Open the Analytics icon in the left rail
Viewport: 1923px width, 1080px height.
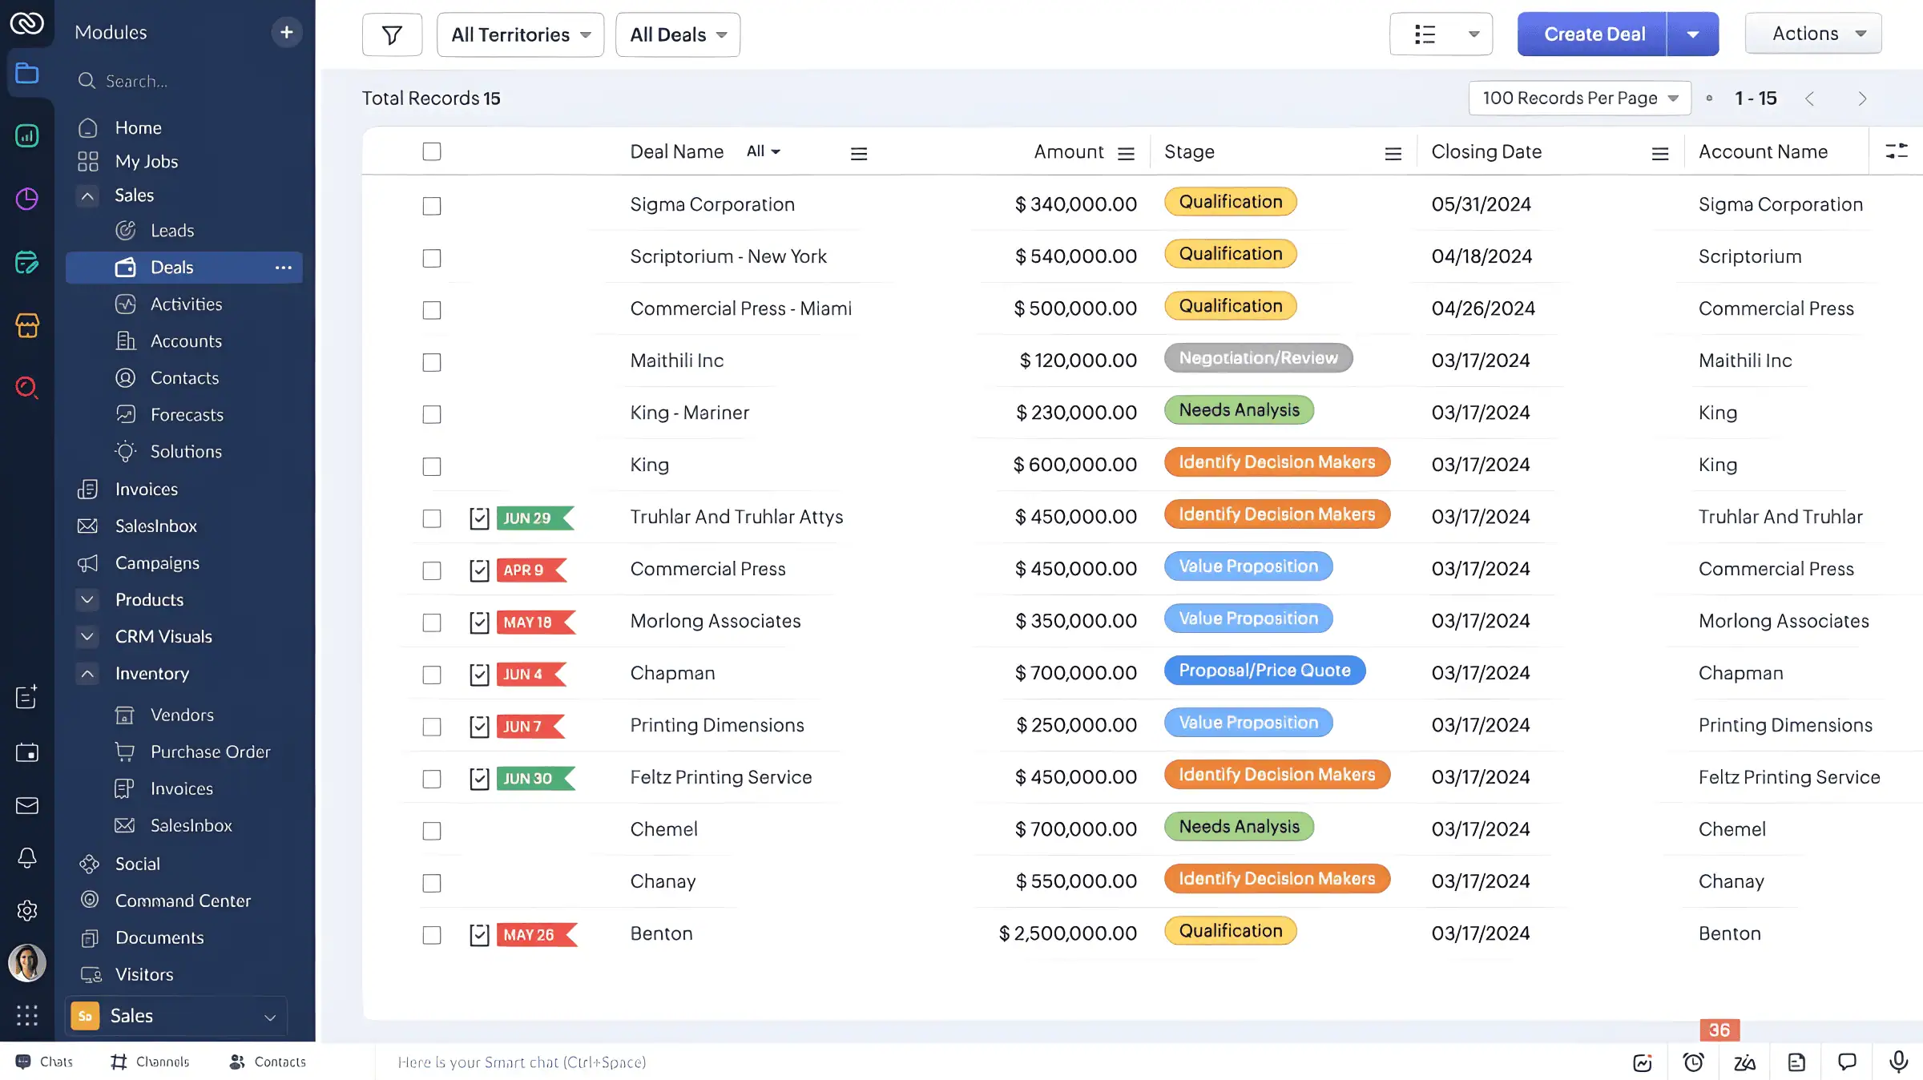[27, 136]
